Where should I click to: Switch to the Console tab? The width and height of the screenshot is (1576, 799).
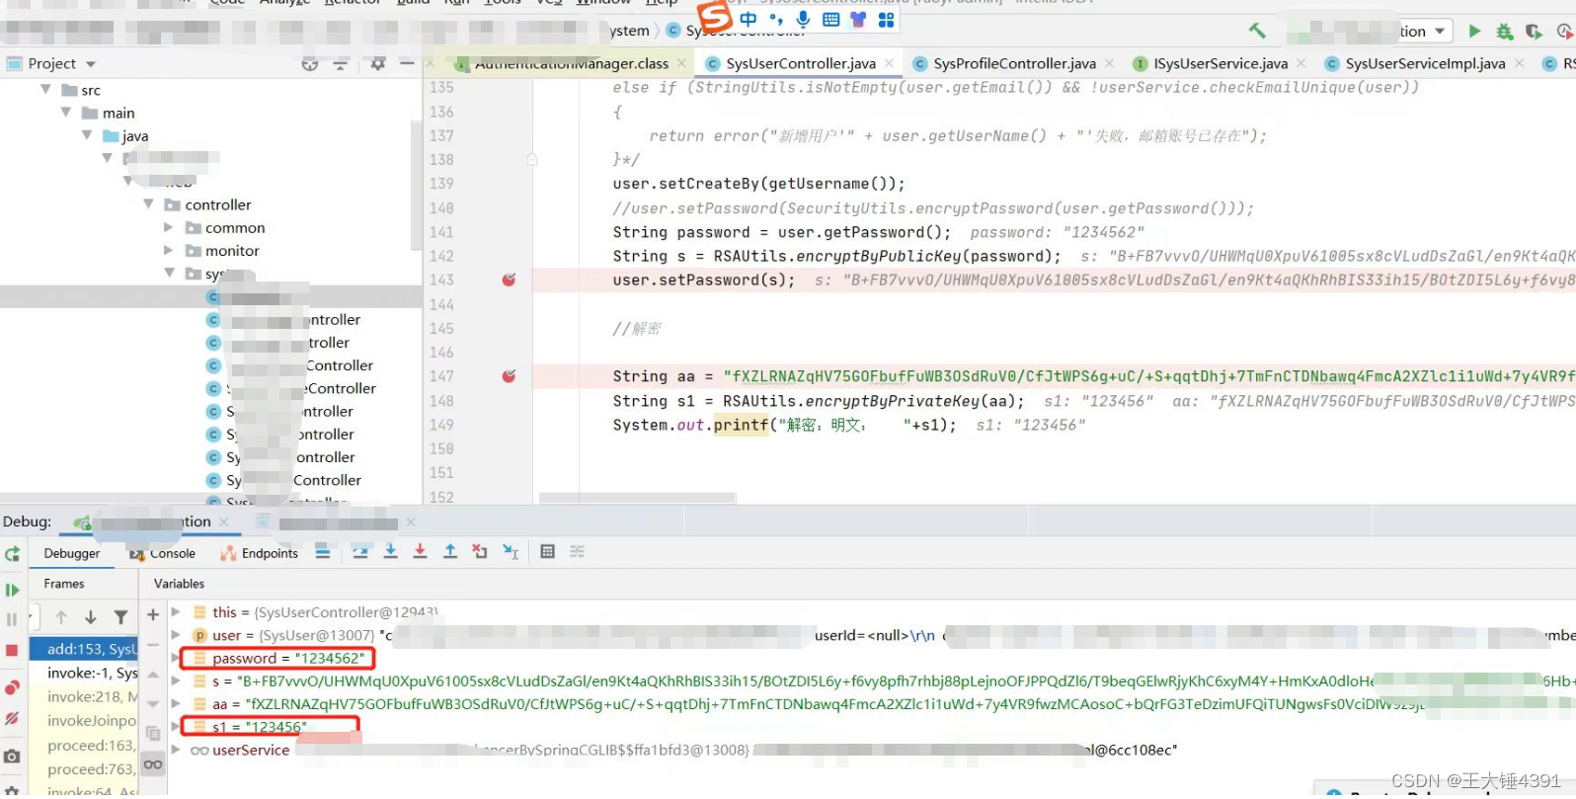click(163, 553)
